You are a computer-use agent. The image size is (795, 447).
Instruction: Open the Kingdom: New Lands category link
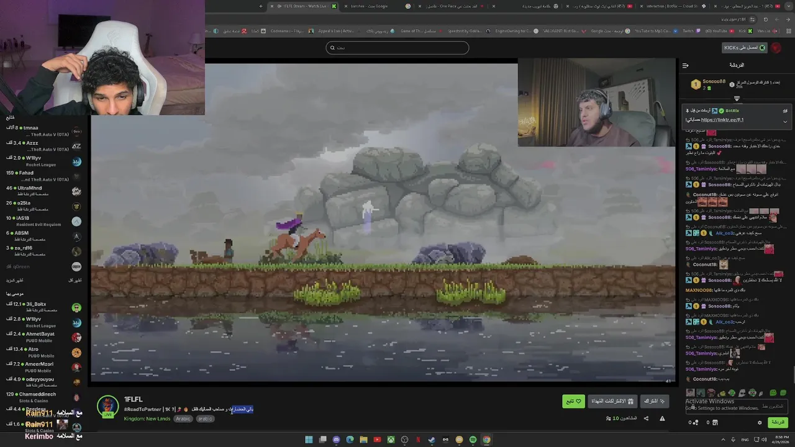[147, 418]
